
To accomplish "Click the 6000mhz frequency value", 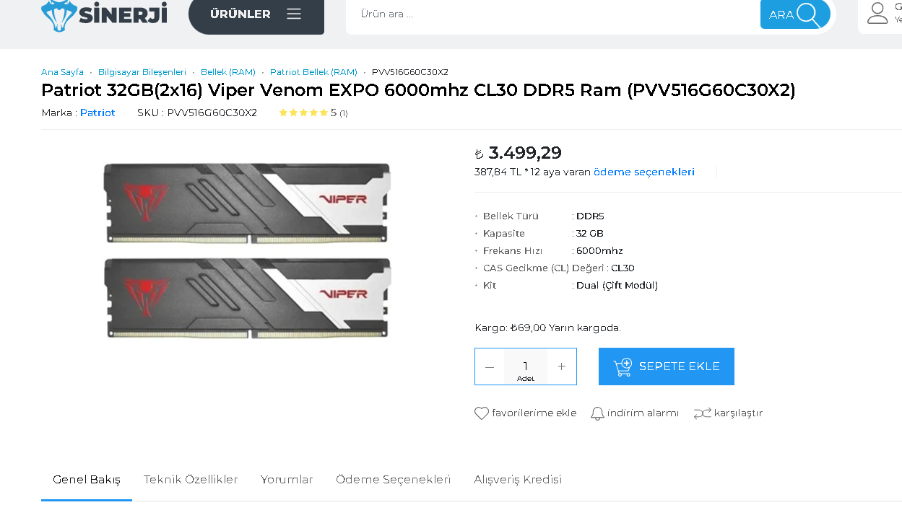I will coord(599,251).
